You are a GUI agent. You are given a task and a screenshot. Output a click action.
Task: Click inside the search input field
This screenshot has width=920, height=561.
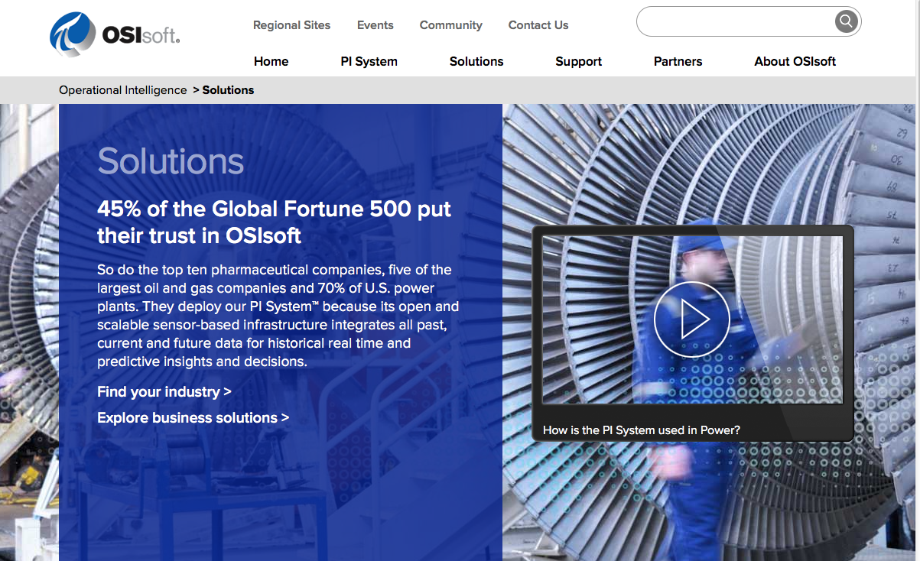click(736, 21)
